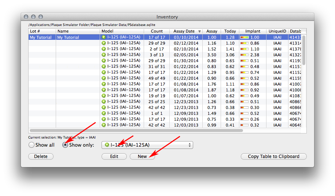The width and height of the screenshot is (335, 196).
Task: Select the Show all radio button
Action: (32, 145)
